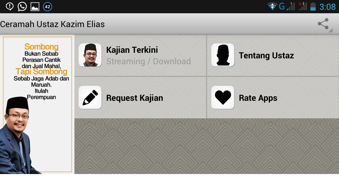
Task: Open Tentang Ustaz menu entry
Action: coord(273,55)
